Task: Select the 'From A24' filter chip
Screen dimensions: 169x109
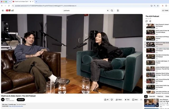Action: (x=152, y=96)
